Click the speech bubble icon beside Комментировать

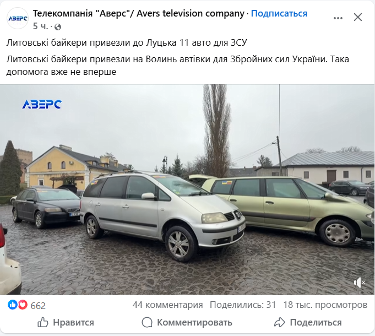(147, 322)
